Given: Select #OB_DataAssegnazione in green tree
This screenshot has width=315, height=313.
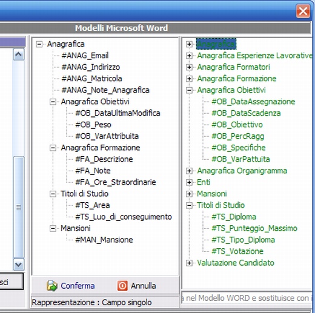Looking at the screenshot, I should pyautogui.click(x=253, y=102).
